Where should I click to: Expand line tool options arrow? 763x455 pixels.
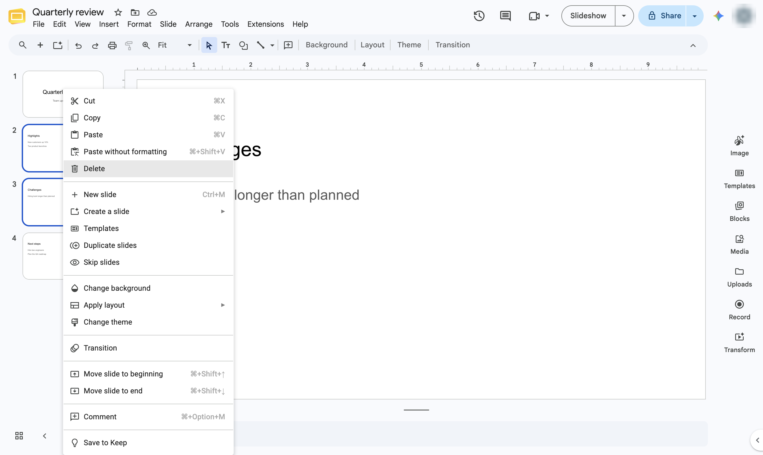click(272, 46)
